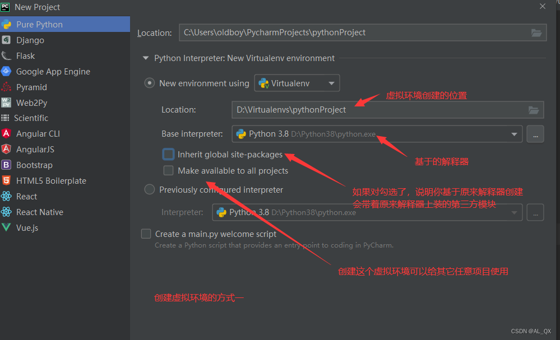Select Pure Python project type
560x340 pixels.
pos(65,24)
